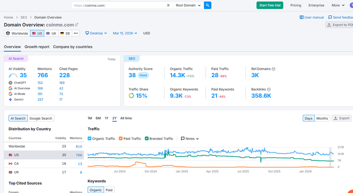This screenshot has width=353, height=193.
Task: Go to Home breadcrumb
Action: [8, 17]
